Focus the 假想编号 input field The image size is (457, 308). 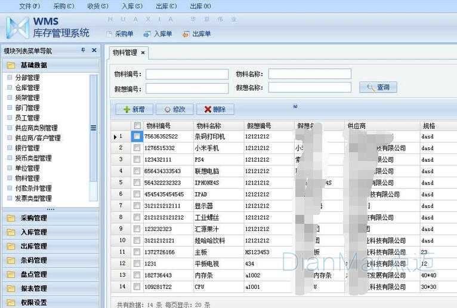click(x=187, y=88)
